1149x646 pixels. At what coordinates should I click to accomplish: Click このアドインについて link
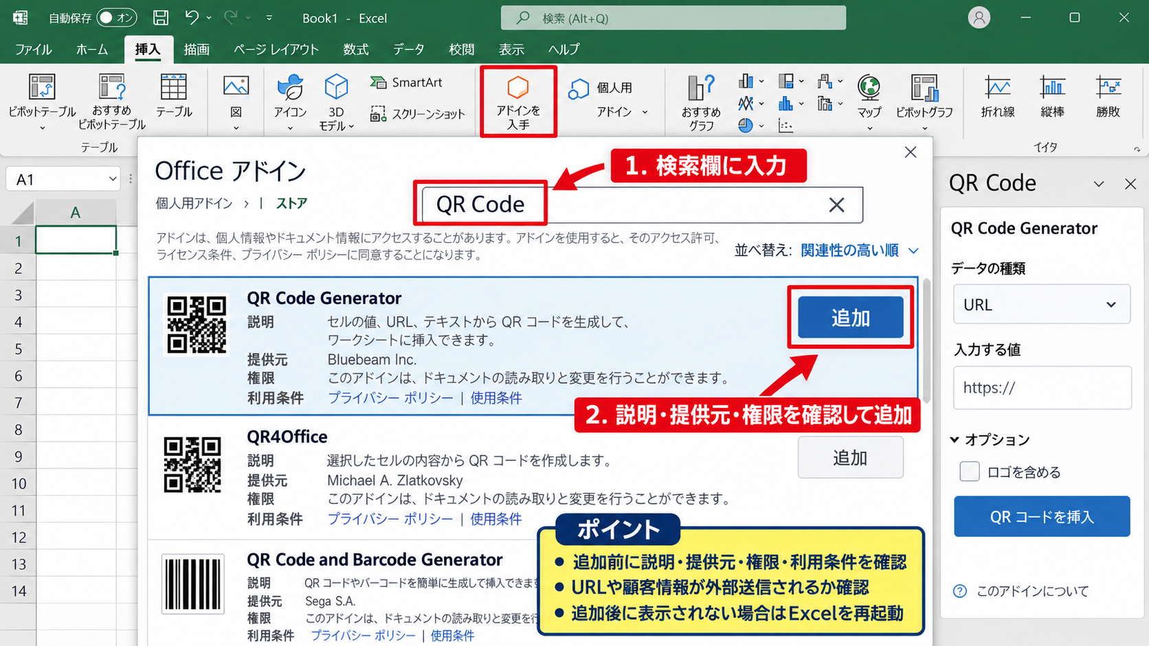click(1032, 591)
